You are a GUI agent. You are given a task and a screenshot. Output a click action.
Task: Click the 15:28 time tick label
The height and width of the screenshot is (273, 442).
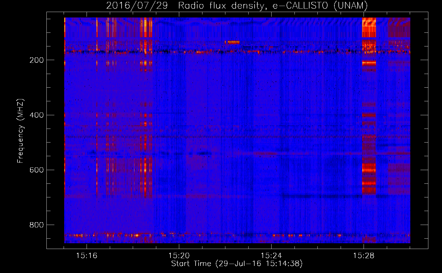point(364,256)
